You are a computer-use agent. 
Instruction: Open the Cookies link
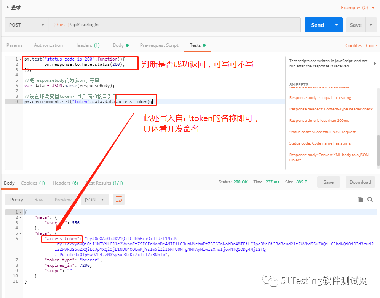tap(353, 45)
